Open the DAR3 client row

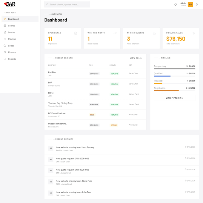(95, 94)
